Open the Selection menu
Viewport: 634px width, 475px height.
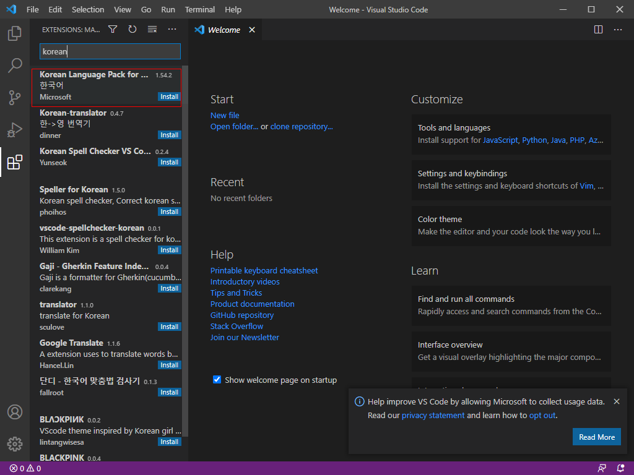[x=88, y=10]
